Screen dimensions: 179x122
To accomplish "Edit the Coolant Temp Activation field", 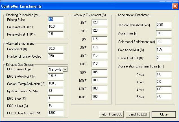I will (x=56, y=84).
